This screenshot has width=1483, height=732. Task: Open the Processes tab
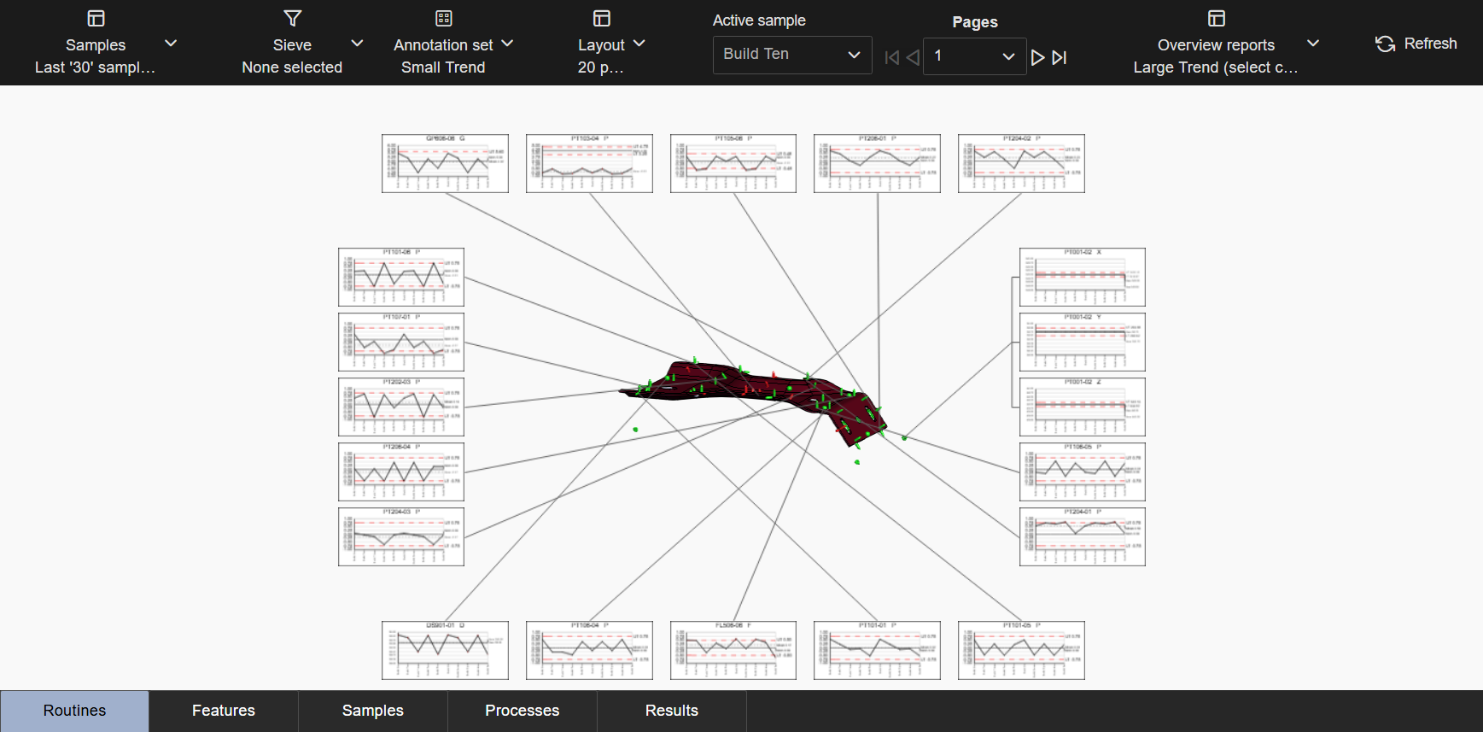522,711
